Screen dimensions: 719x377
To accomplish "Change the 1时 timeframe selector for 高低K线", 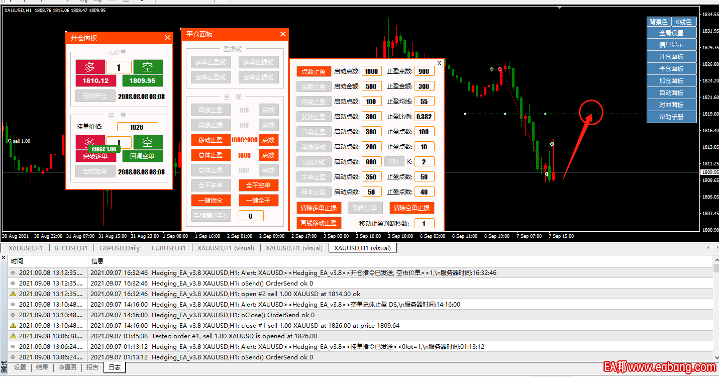I will pos(394,162).
